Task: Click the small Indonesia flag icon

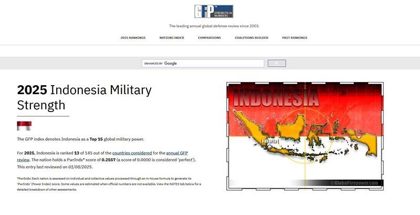Action: point(24,126)
